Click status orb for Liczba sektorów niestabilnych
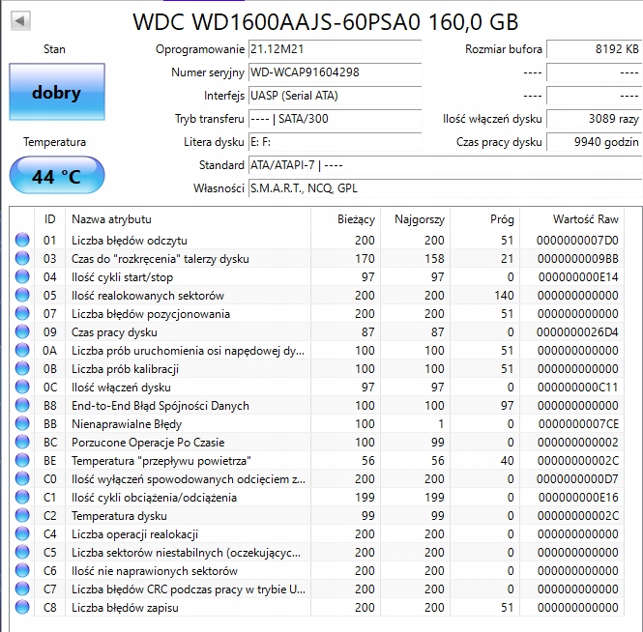Image resolution: width=643 pixels, height=632 pixels. pyautogui.click(x=22, y=553)
